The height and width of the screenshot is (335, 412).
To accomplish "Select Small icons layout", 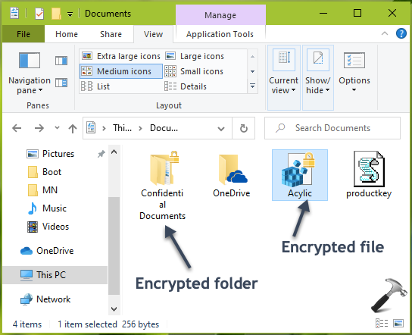I will point(194,71).
